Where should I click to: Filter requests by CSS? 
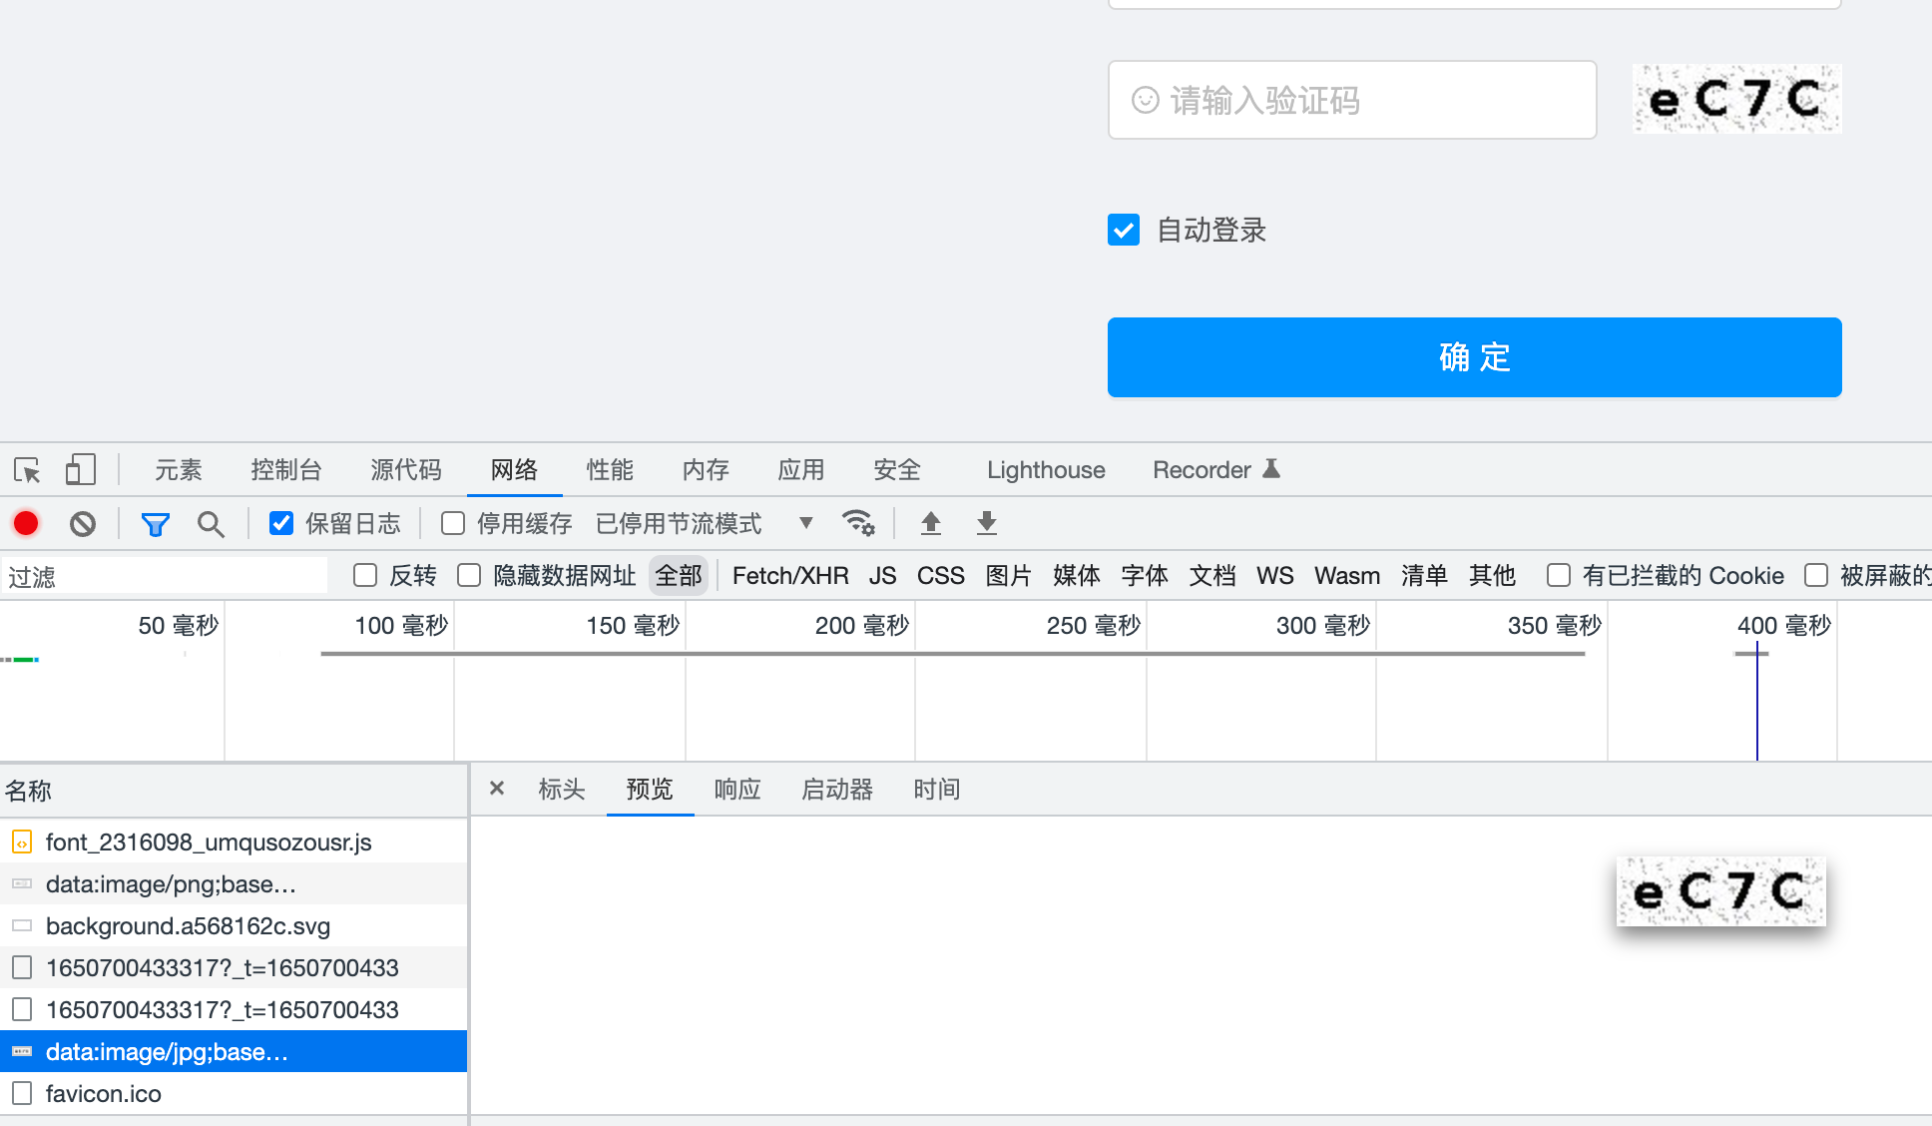[941, 575]
